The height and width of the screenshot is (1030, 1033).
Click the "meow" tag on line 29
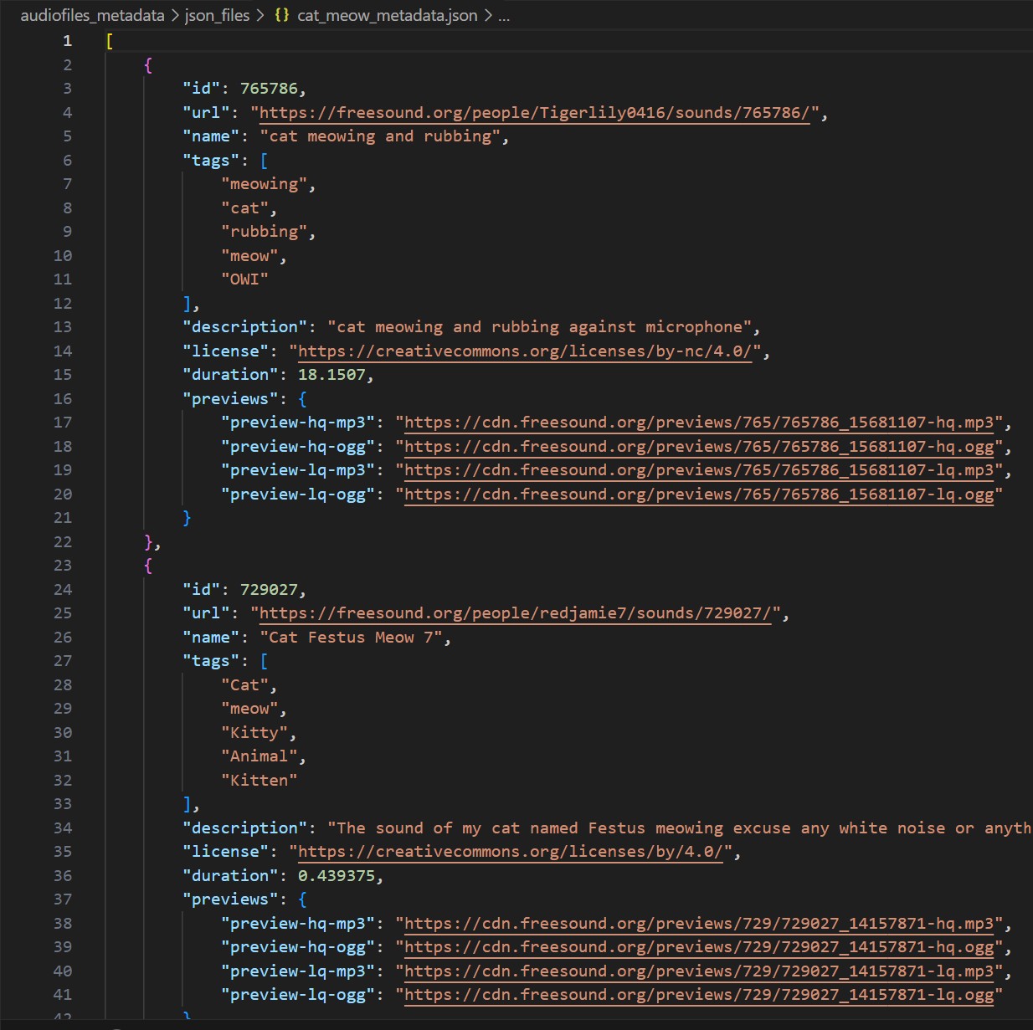tap(249, 709)
